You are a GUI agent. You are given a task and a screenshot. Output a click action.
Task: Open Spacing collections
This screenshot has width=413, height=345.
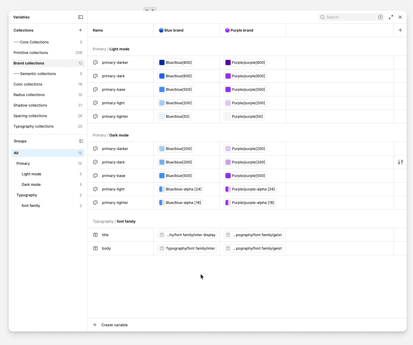tap(48, 116)
